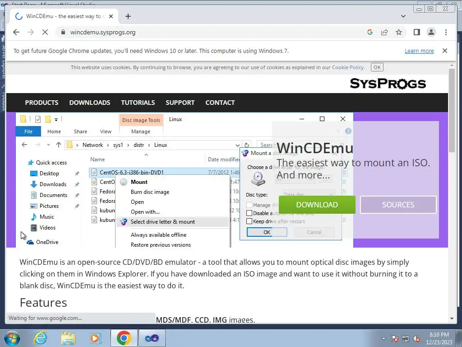Toggle the Disable autorun checkbox

pyautogui.click(x=249, y=213)
